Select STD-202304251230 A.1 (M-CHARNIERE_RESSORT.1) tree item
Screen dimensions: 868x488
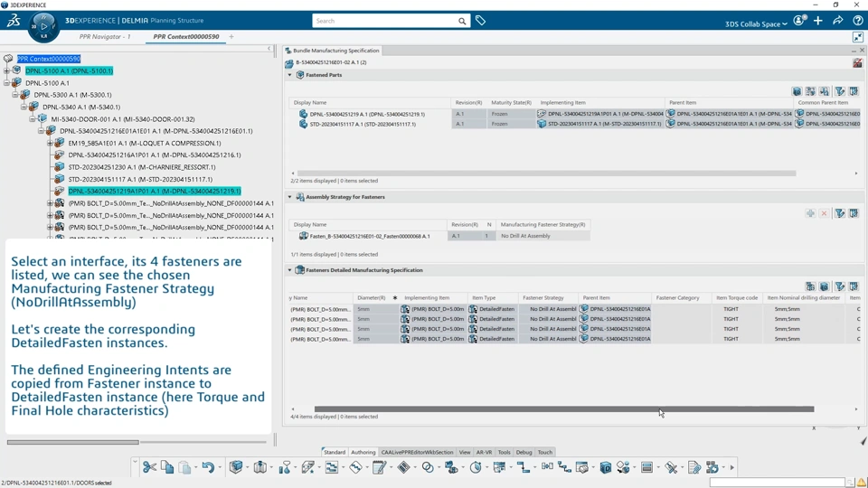[142, 167]
